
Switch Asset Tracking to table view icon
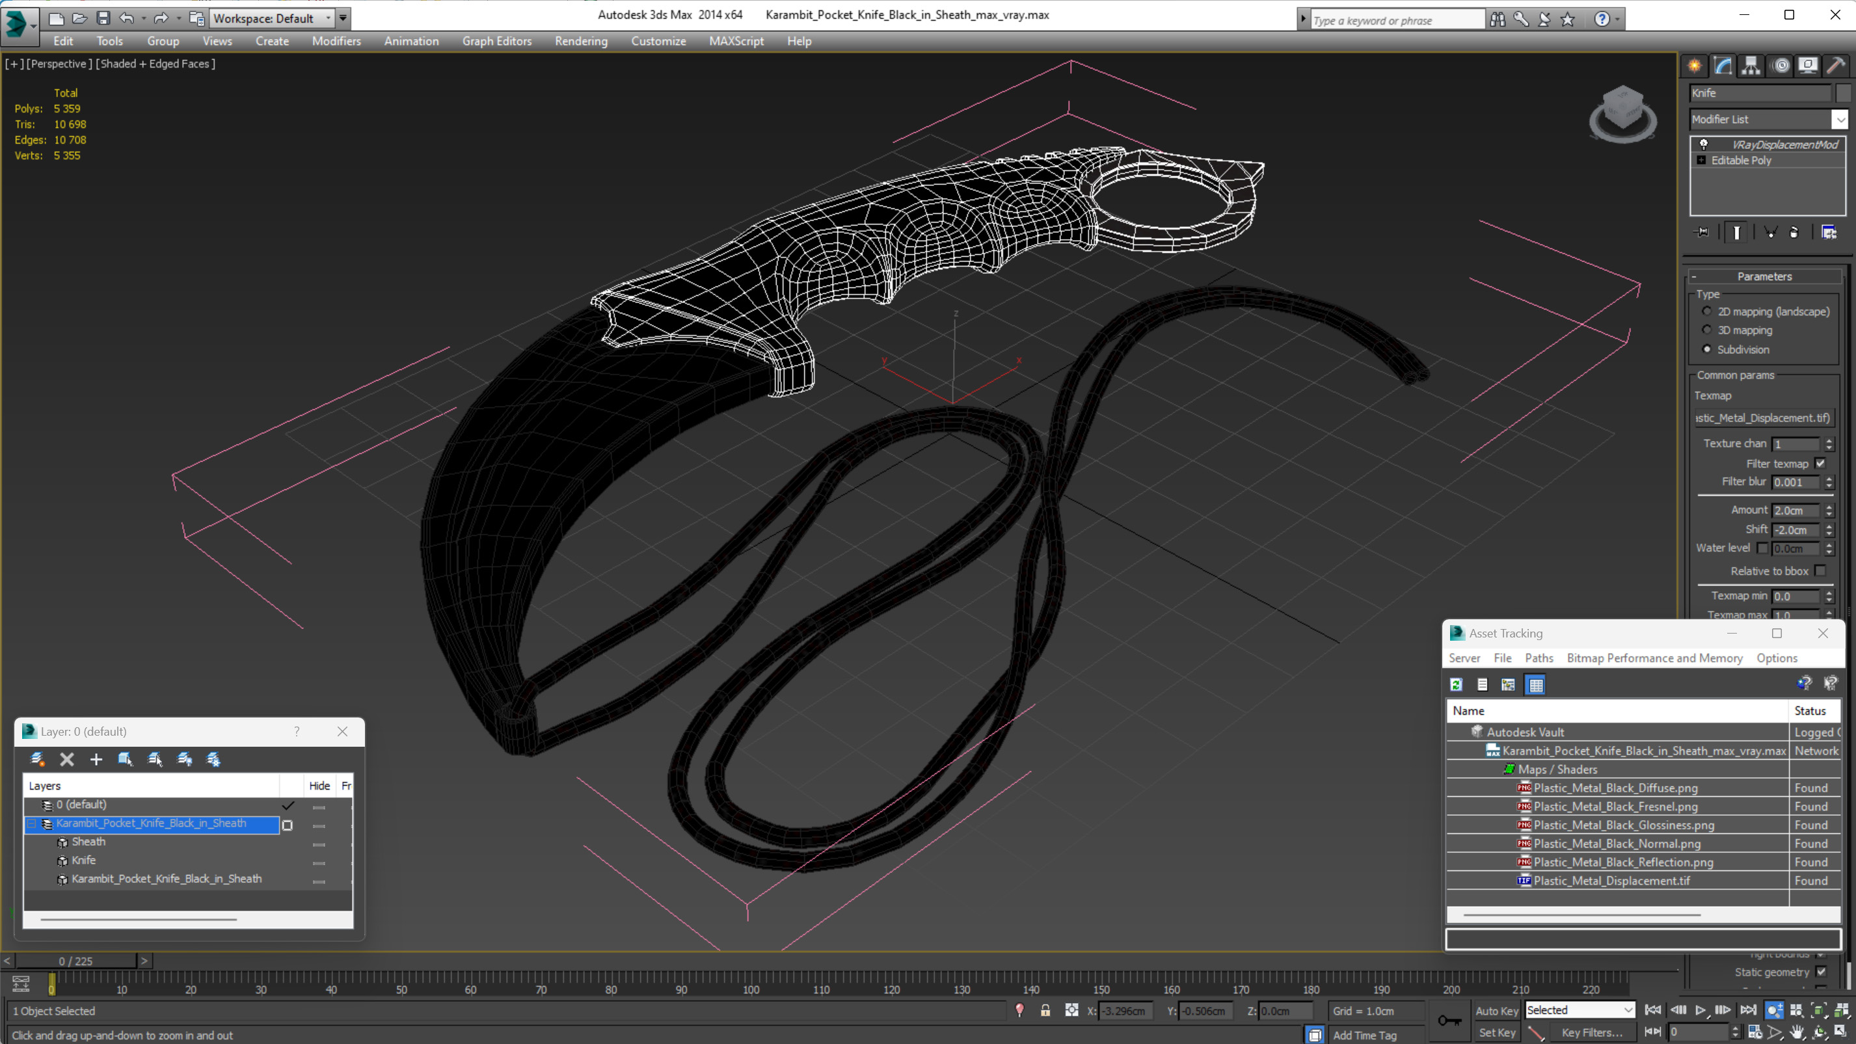pos(1535,684)
